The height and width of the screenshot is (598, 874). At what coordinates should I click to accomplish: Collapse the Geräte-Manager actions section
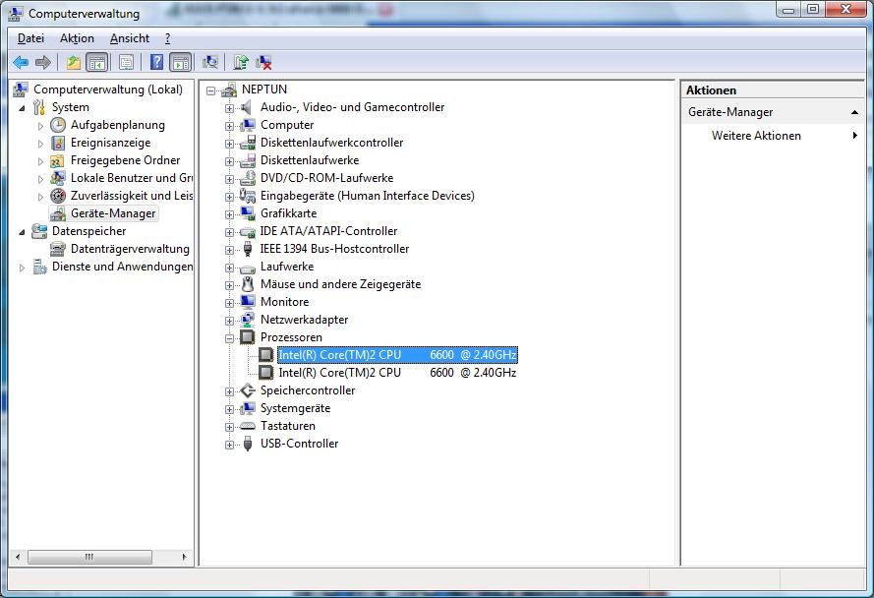pos(854,112)
